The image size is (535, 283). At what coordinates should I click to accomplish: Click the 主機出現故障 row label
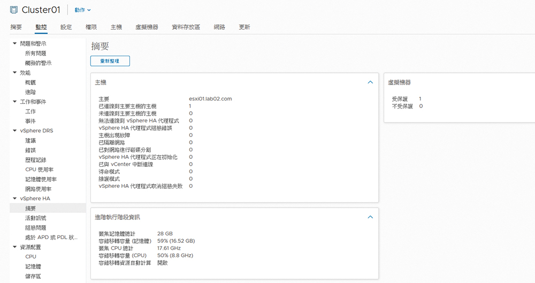pos(114,135)
